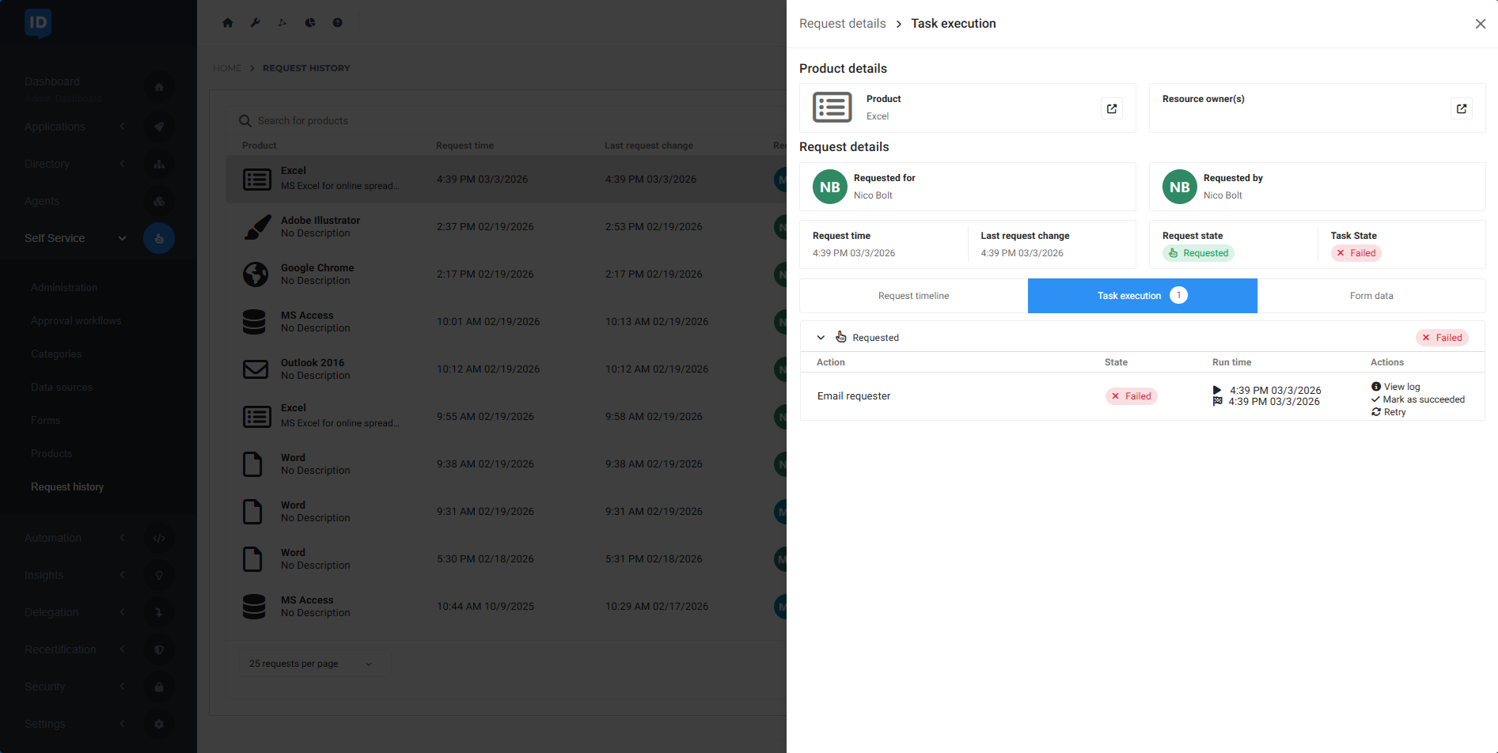Click View log for Email requester
Screen dimensions: 1498x753
(1401, 387)
